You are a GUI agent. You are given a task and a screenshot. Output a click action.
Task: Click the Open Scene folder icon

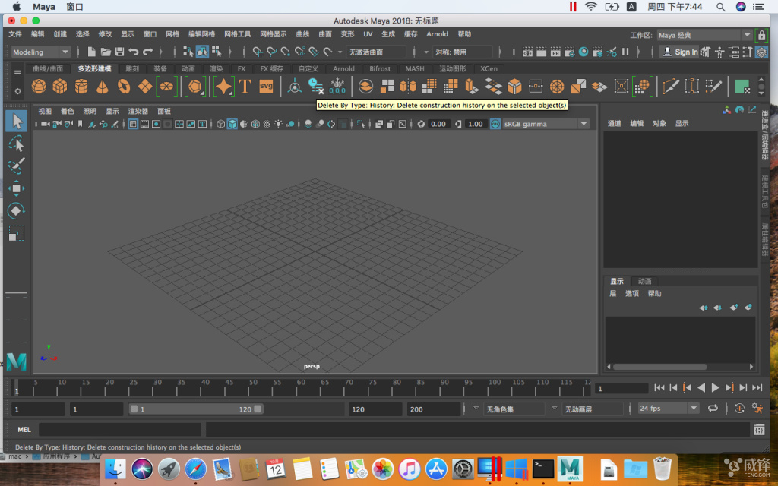[x=105, y=52]
